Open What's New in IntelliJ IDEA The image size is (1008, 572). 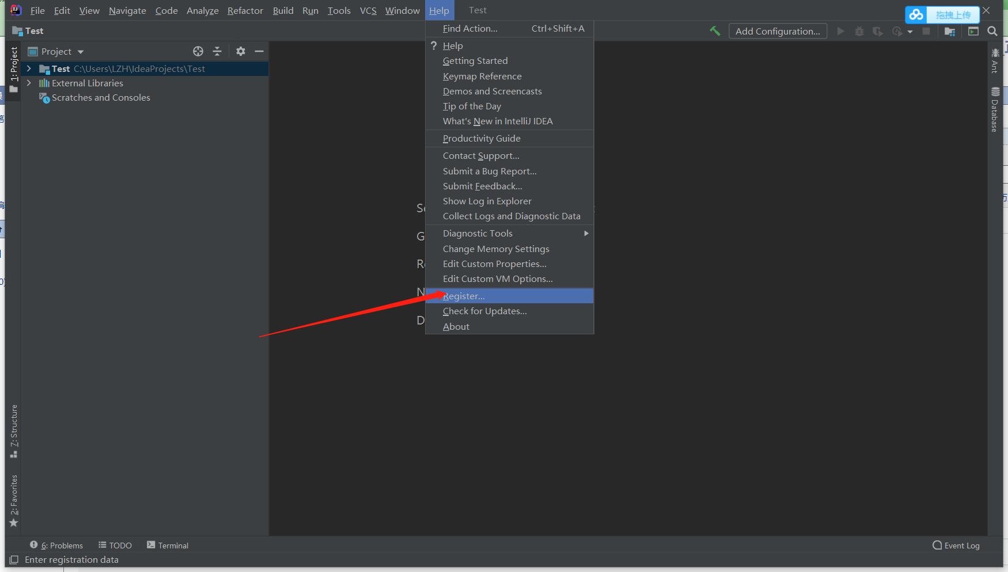[x=509, y=121]
